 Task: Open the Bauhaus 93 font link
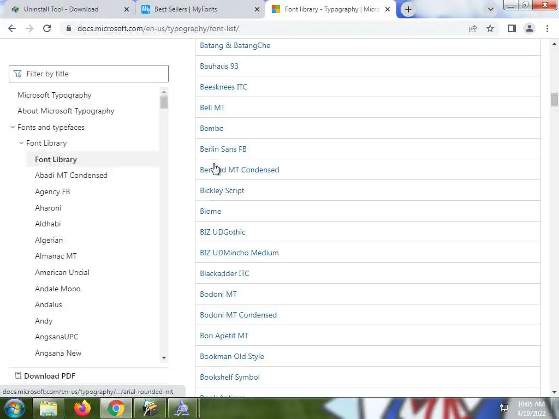(219, 66)
